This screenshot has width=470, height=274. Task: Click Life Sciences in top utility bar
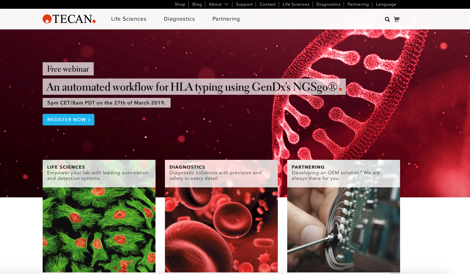(296, 4)
